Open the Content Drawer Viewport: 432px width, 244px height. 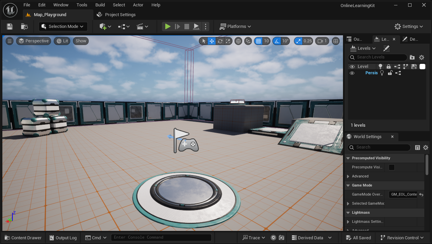coord(23,238)
